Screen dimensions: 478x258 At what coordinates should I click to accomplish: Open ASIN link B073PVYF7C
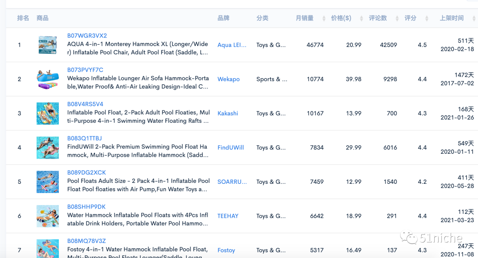pyautogui.click(x=85, y=70)
